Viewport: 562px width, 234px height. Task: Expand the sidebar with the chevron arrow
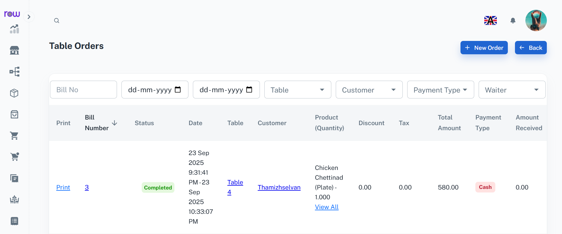click(29, 17)
